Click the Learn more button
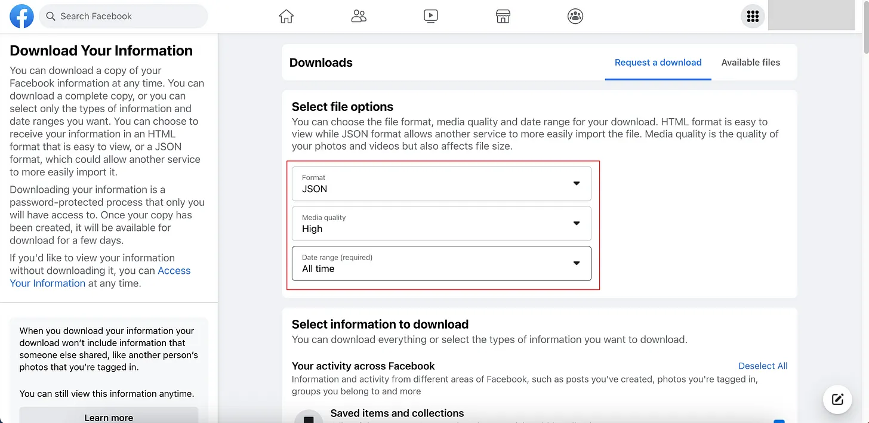Viewport: 869px width, 423px height. tap(109, 417)
